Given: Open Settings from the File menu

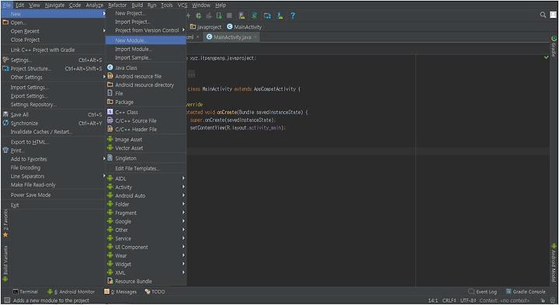Looking at the screenshot, I should pos(54,61).
